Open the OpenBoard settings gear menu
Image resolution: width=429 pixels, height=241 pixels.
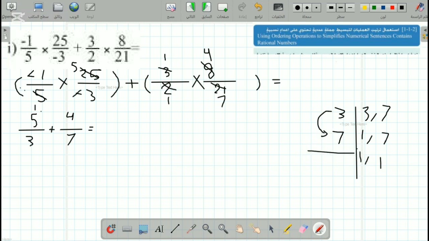(x=11, y=7)
